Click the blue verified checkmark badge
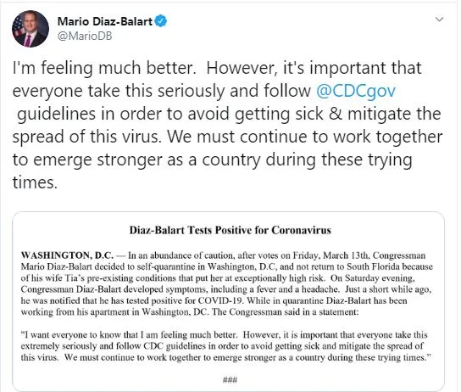Viewport: 461px width, 392px height. 161,21
